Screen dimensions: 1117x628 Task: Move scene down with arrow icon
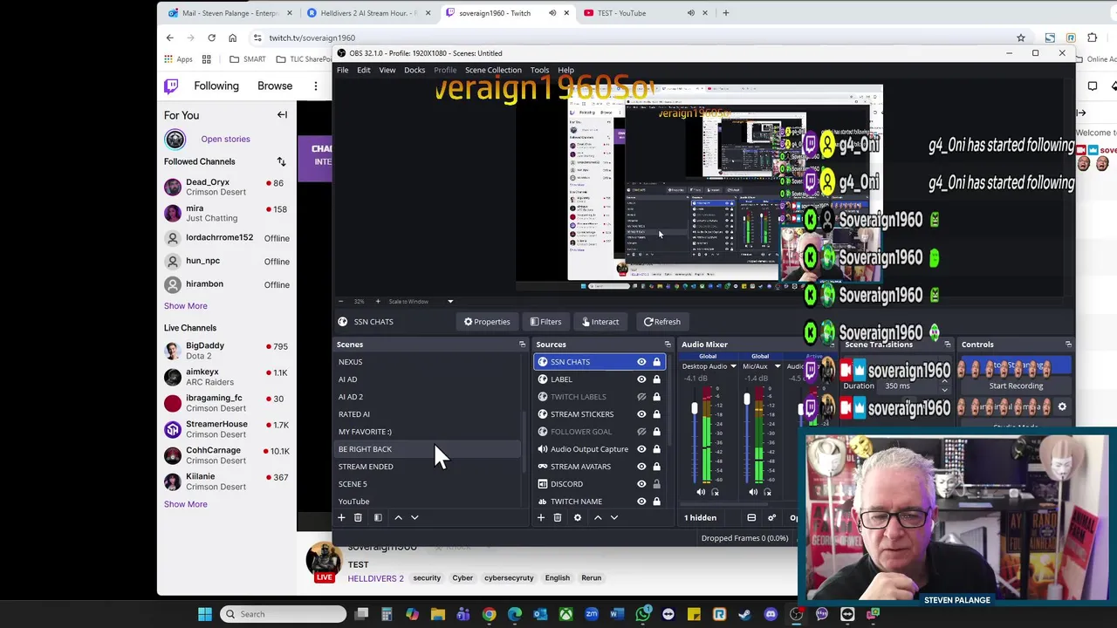415,518
